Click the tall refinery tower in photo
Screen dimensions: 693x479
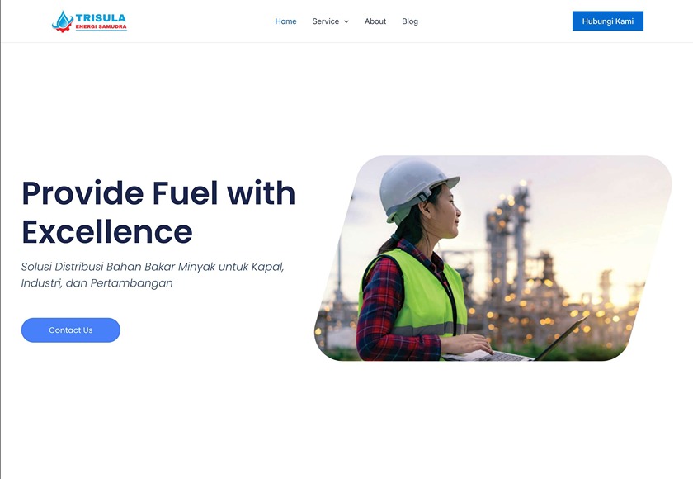[508, 248]
